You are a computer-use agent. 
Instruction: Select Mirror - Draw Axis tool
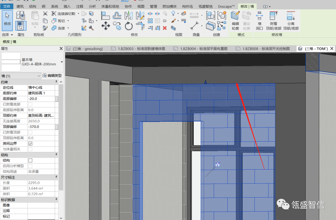coord(140,16)
